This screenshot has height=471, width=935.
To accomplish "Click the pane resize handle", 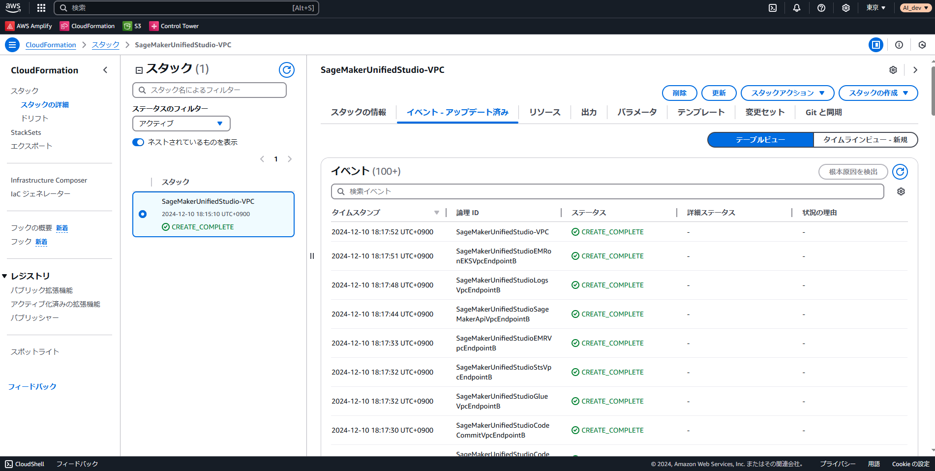I will tap(312, 256).
